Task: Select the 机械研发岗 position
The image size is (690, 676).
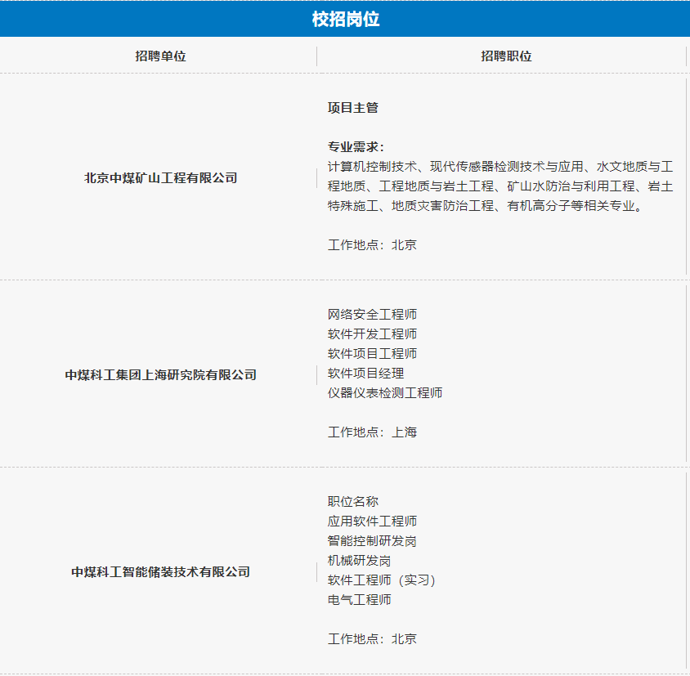Action: [x=359, y=561]
